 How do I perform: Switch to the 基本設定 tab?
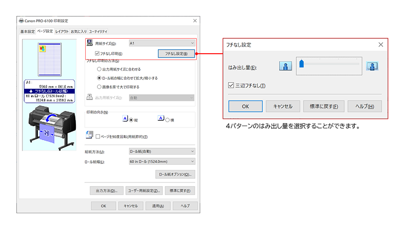(x=27, y=32)
